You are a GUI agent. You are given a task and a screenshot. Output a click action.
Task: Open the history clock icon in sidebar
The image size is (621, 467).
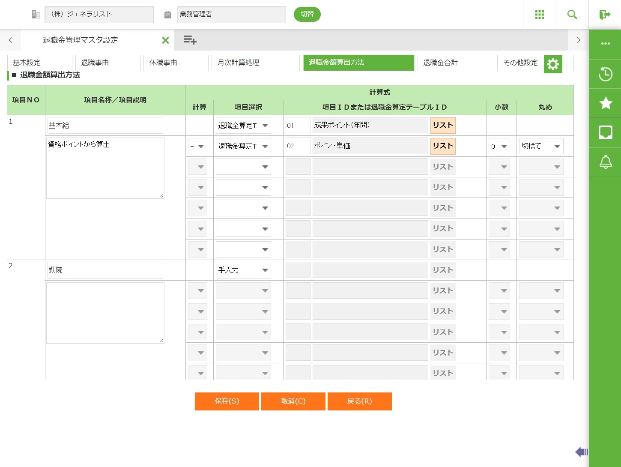pos(605,74)
